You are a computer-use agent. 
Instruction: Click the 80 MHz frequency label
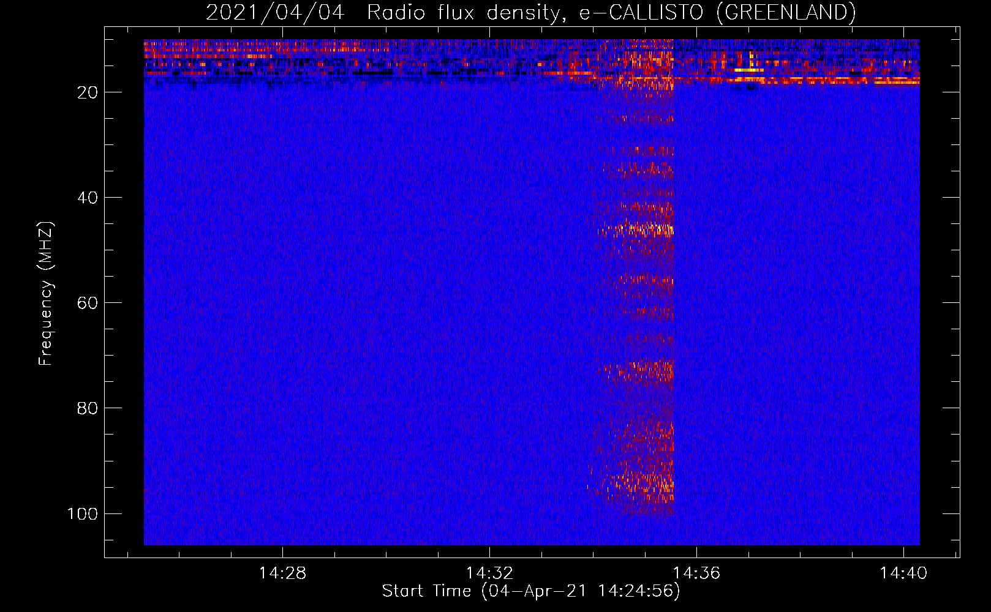[88, 408]
